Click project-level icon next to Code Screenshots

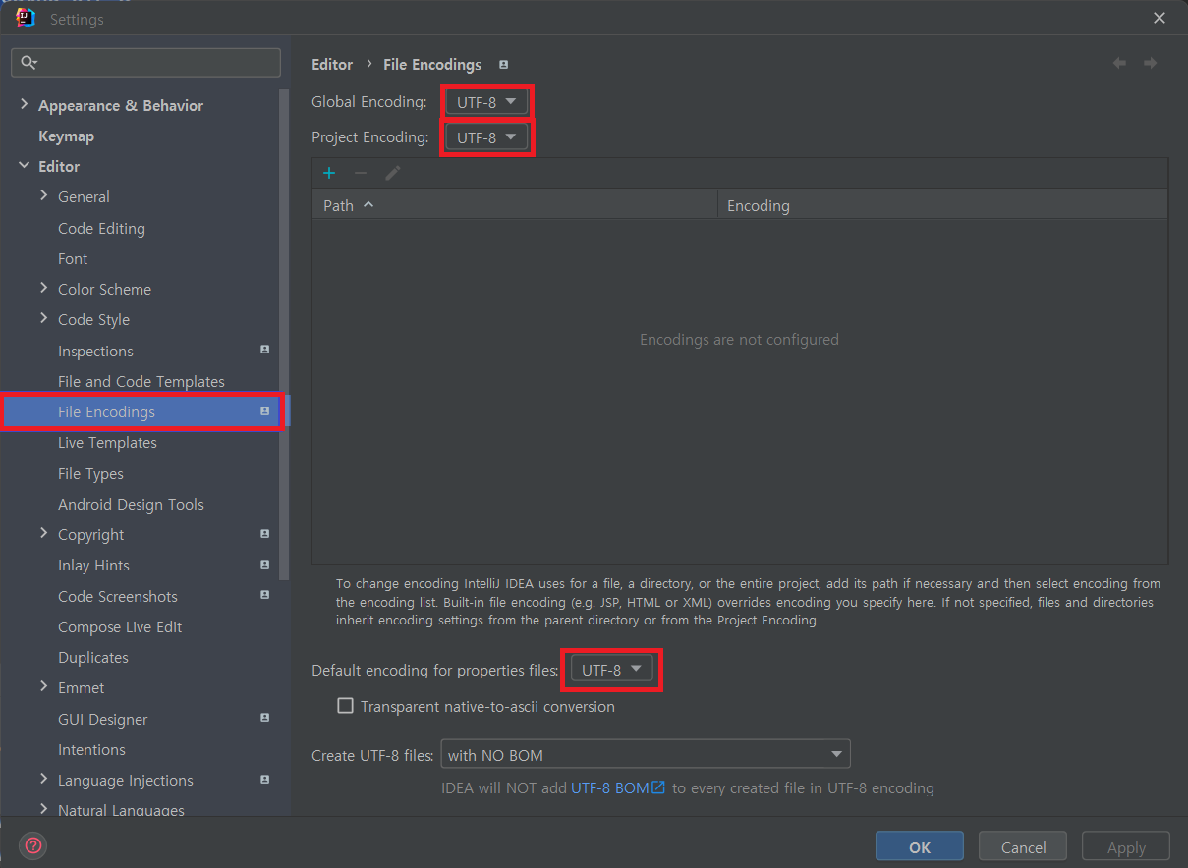264,595
